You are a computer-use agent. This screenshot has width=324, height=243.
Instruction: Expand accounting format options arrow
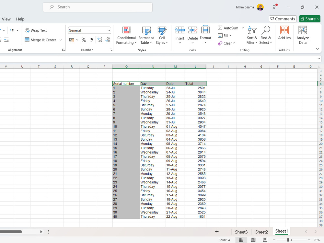tap(77, 40)
